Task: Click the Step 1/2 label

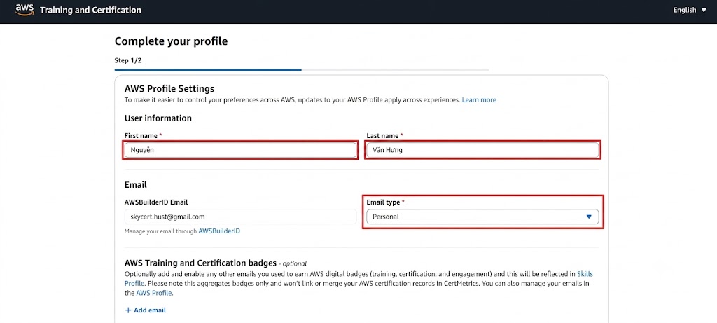Action: (128, 60)
